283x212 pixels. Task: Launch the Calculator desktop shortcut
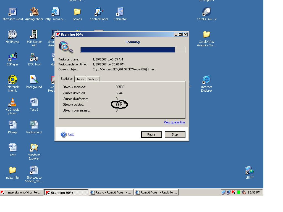(120, 12)
